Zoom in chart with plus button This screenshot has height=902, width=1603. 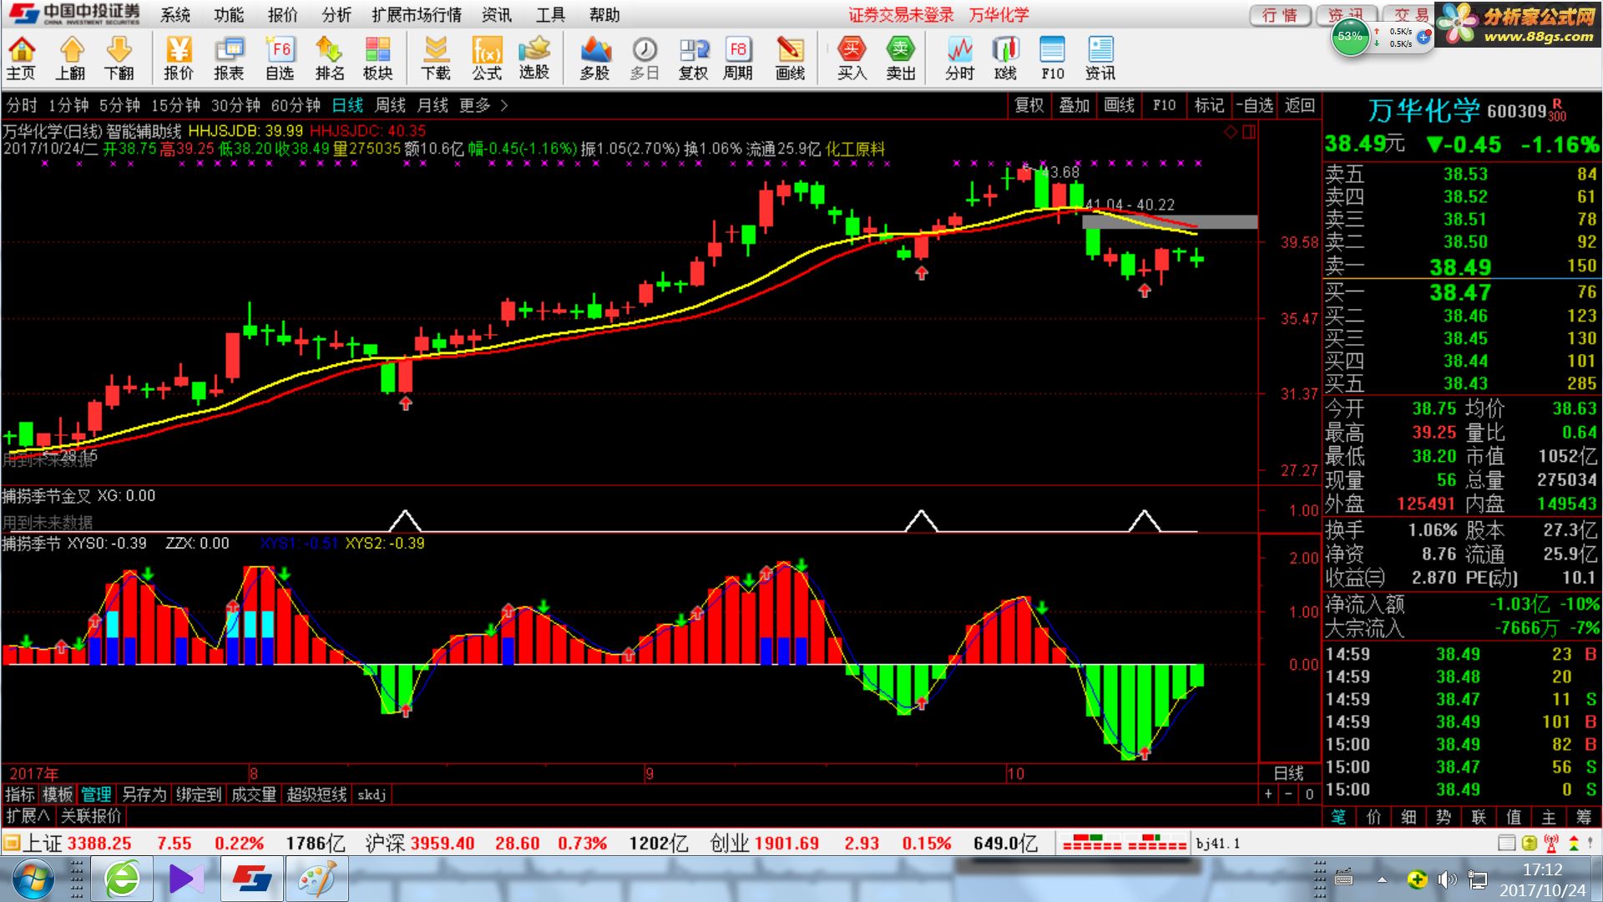tap(1268, 794)
